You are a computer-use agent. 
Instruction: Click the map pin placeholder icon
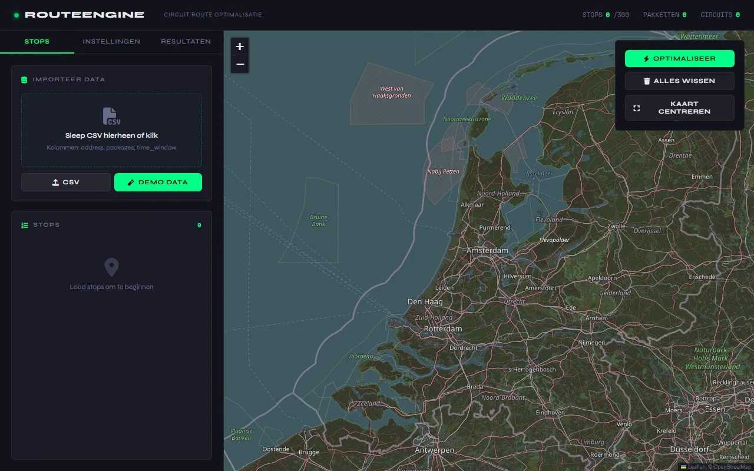coord(111,267)
